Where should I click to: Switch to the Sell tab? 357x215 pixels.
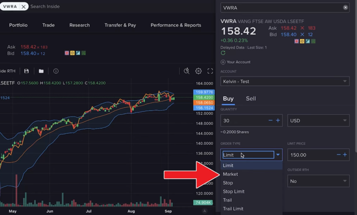click(251, 98)
